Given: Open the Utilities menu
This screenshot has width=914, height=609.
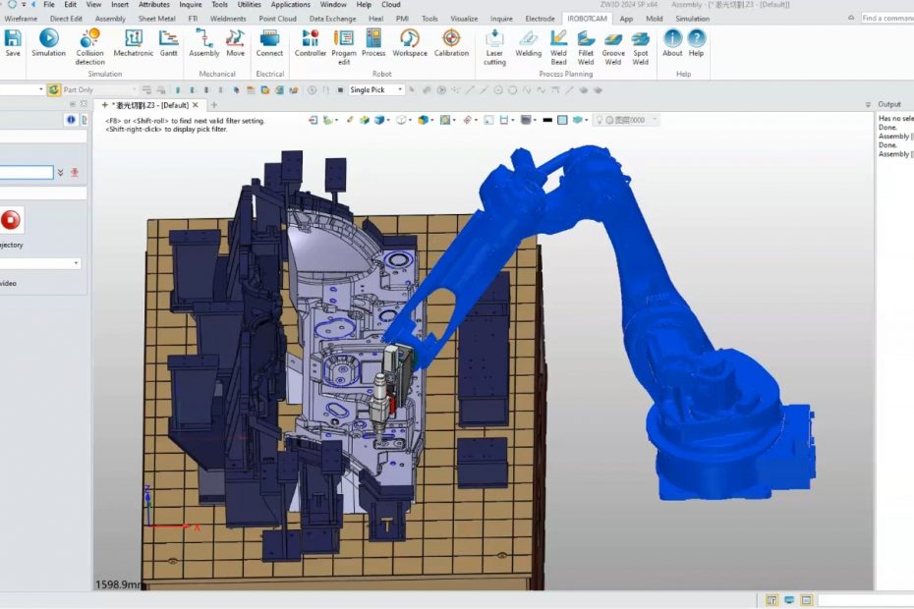Looking at the screenshot, I should (x=249, y=5).
